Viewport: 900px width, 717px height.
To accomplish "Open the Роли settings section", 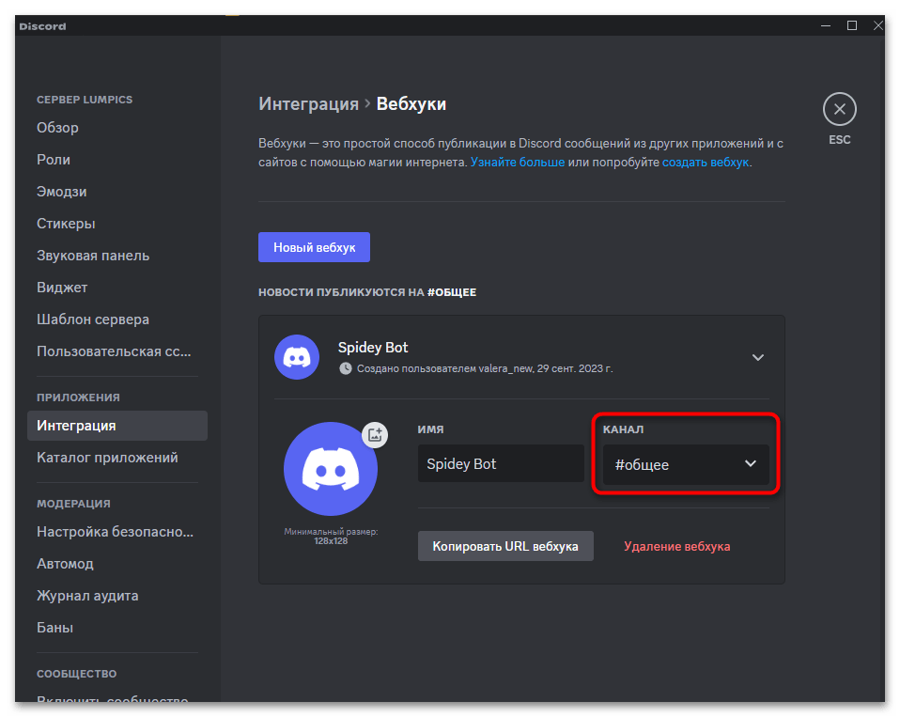I will pos(117,160).
